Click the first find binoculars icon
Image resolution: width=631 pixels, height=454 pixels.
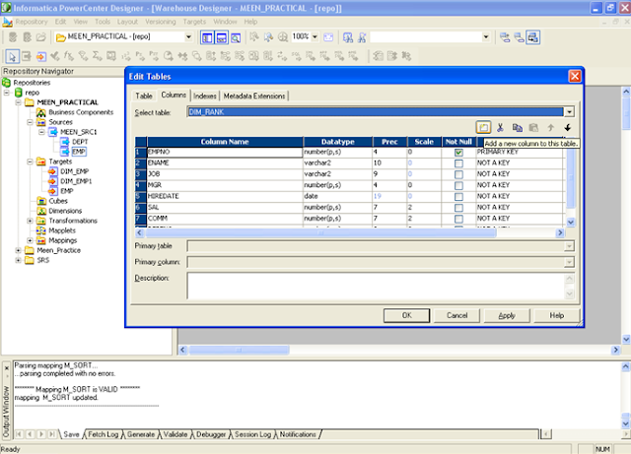click(348, 37)
